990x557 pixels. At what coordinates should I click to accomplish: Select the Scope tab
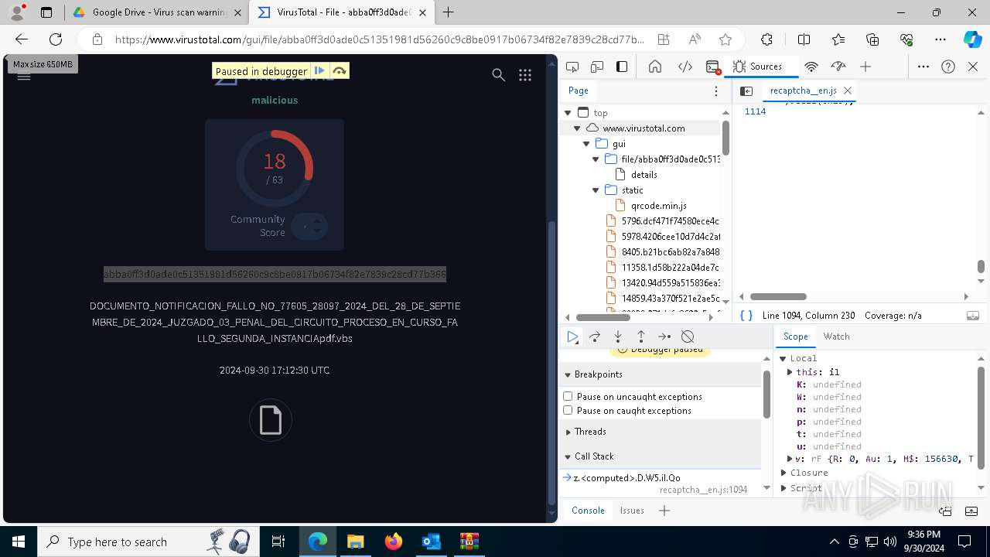coord(795,337)
